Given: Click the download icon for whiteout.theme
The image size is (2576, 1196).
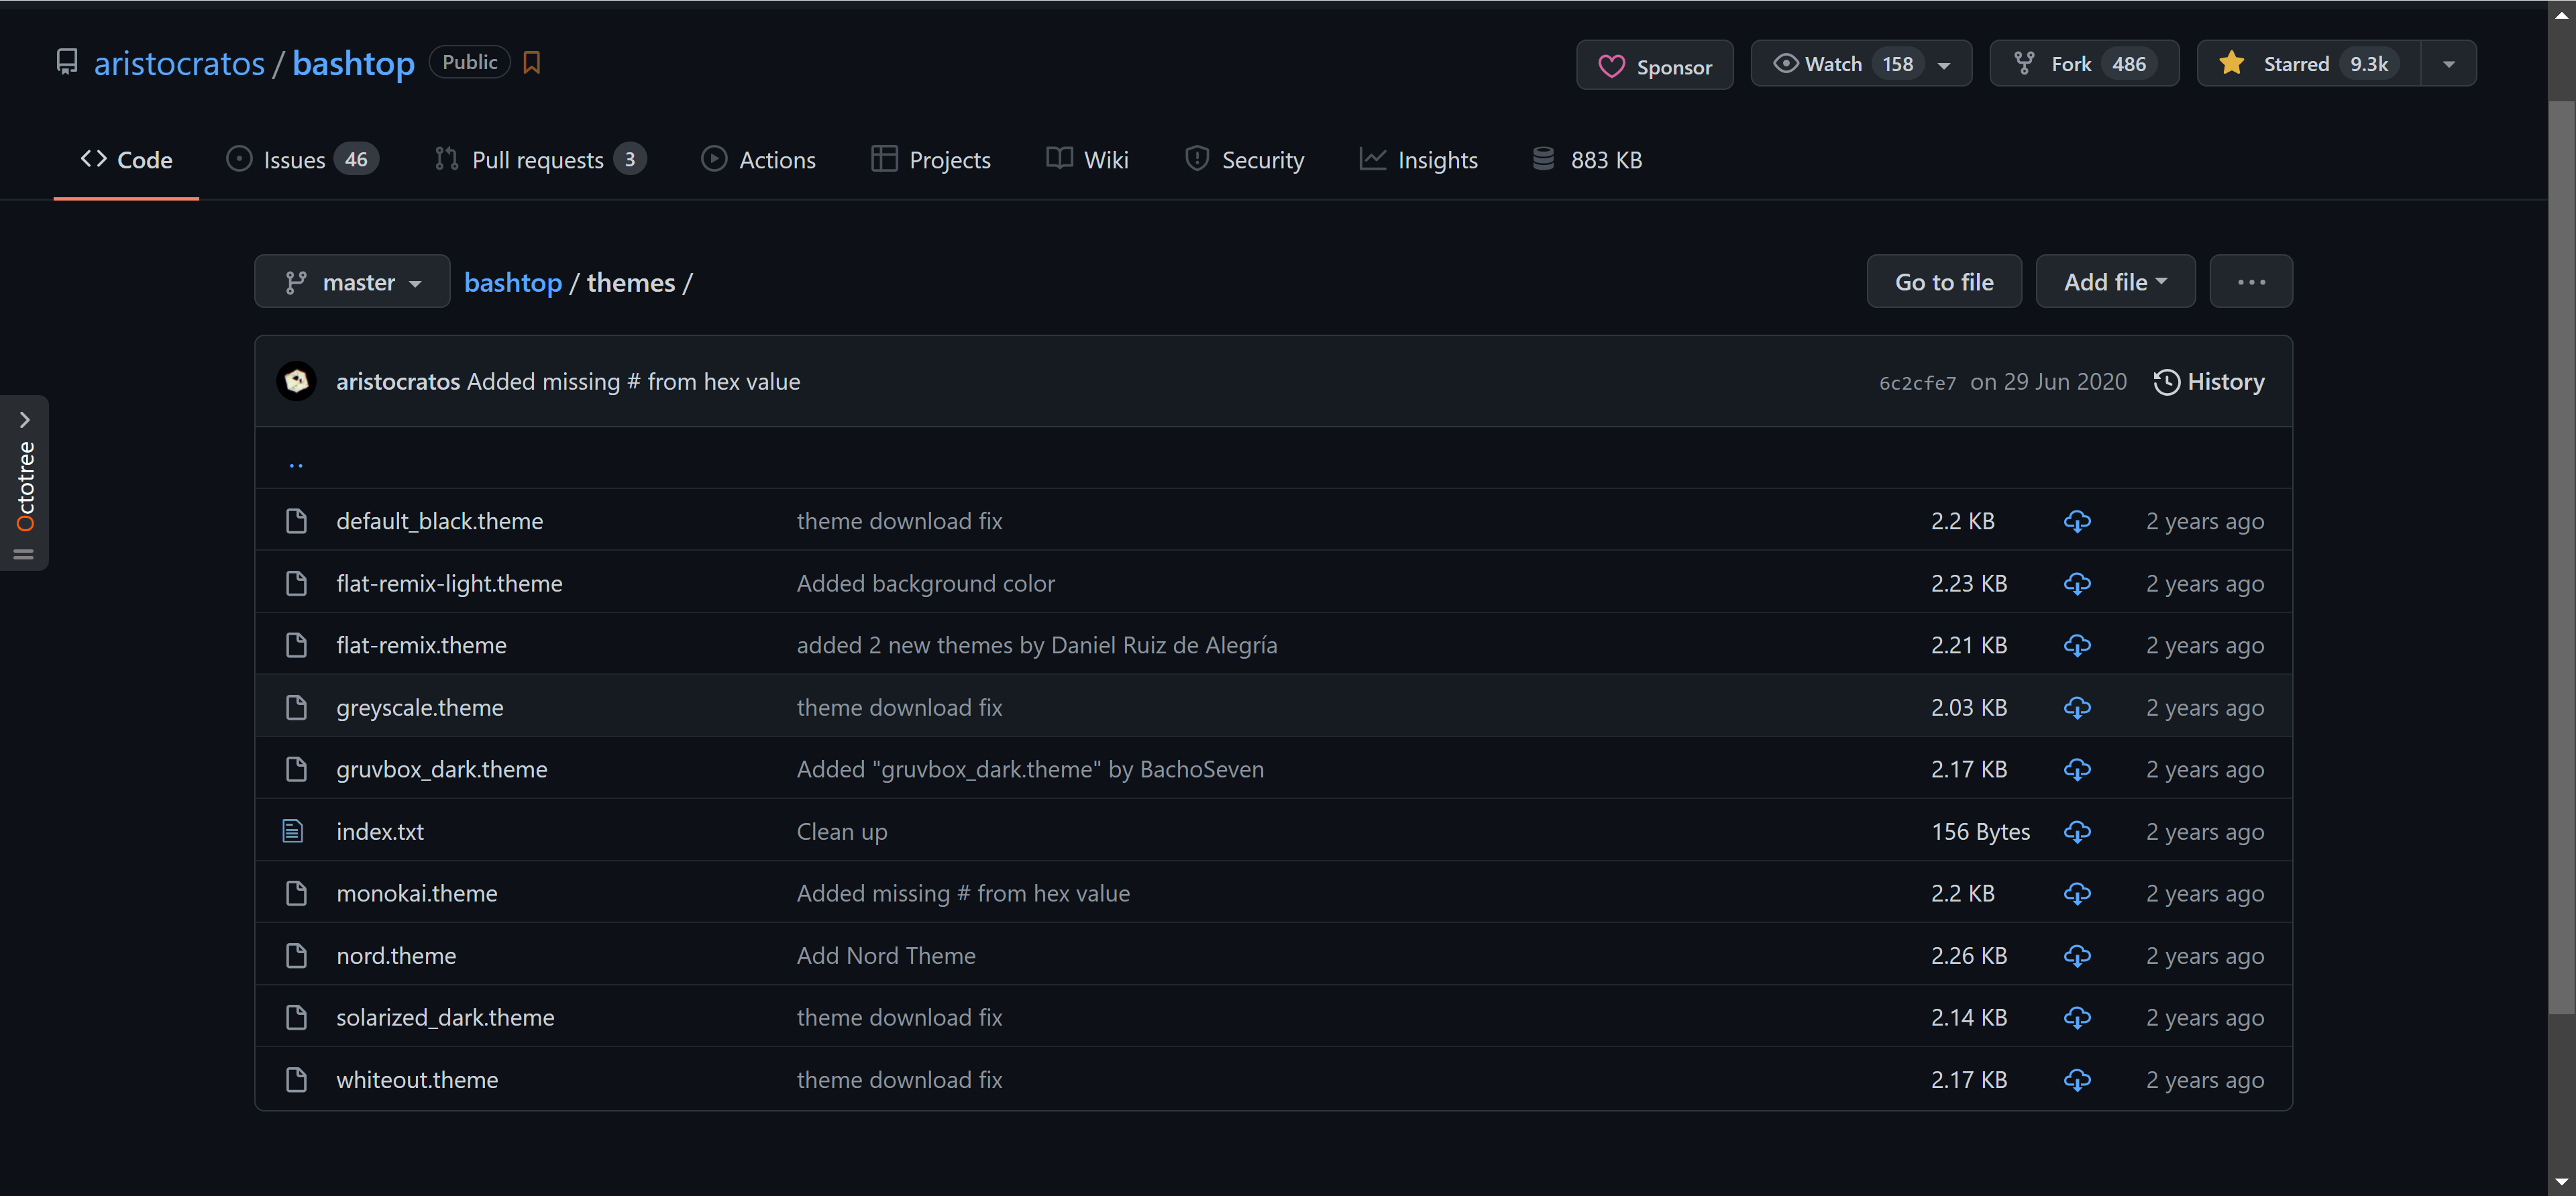Looking at the screenshot, I should coord(2077,1079).
